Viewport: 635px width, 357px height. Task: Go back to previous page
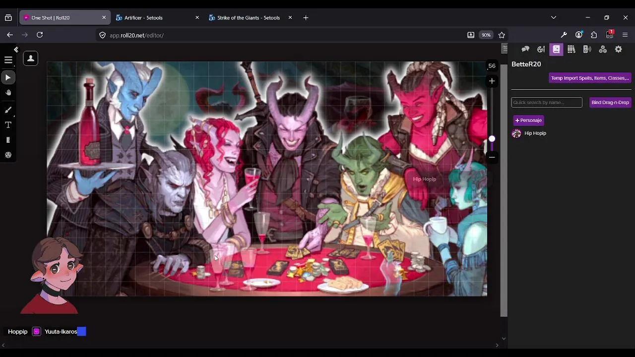point(10,35)
